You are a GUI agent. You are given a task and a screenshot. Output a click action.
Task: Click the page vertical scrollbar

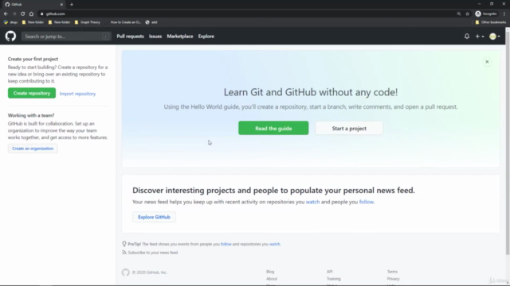tap(508, 143)
